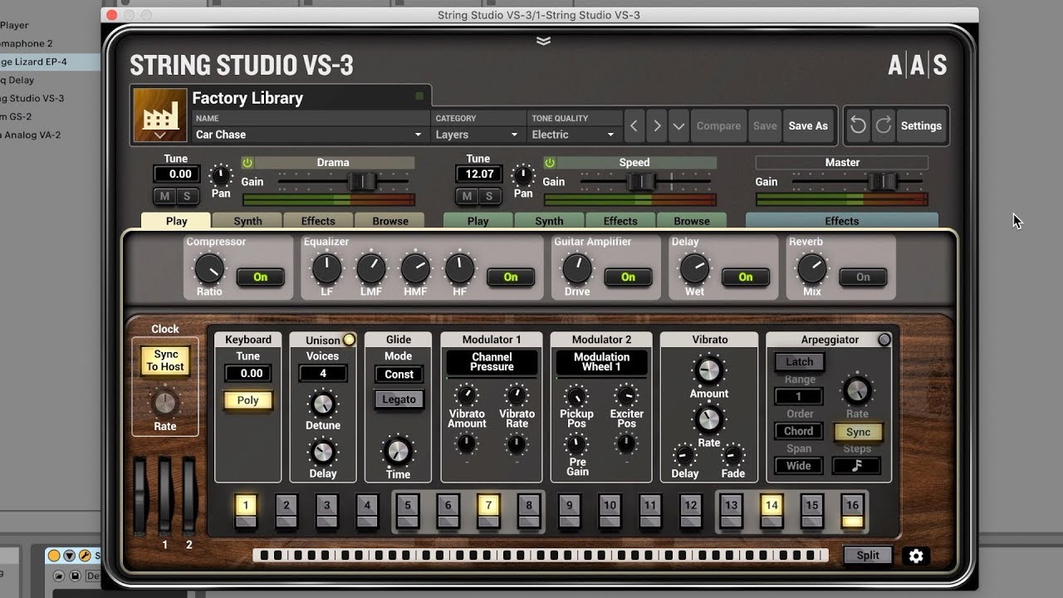Open the preset list down-chevron button
This screenshot has height=598, width=1063.
pos(678,126)
